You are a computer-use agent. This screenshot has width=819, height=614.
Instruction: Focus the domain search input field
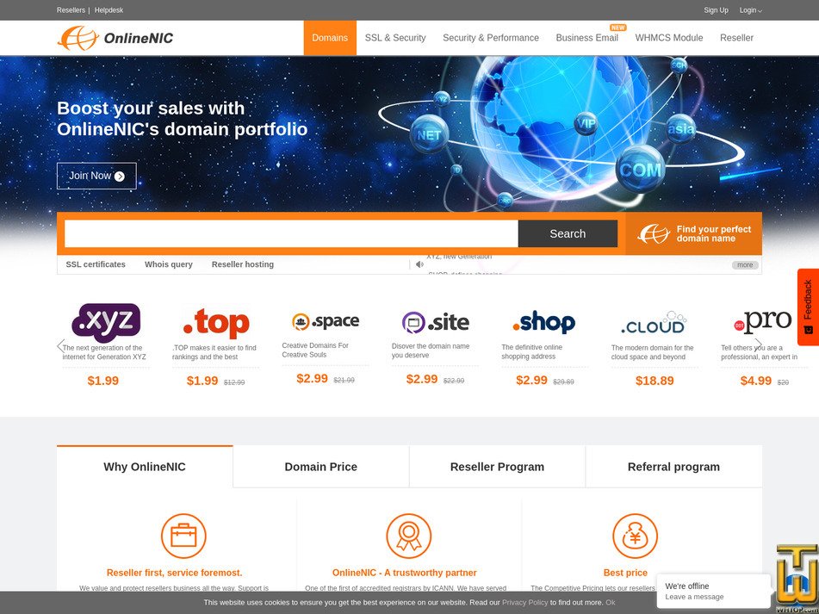coord(291,233)
